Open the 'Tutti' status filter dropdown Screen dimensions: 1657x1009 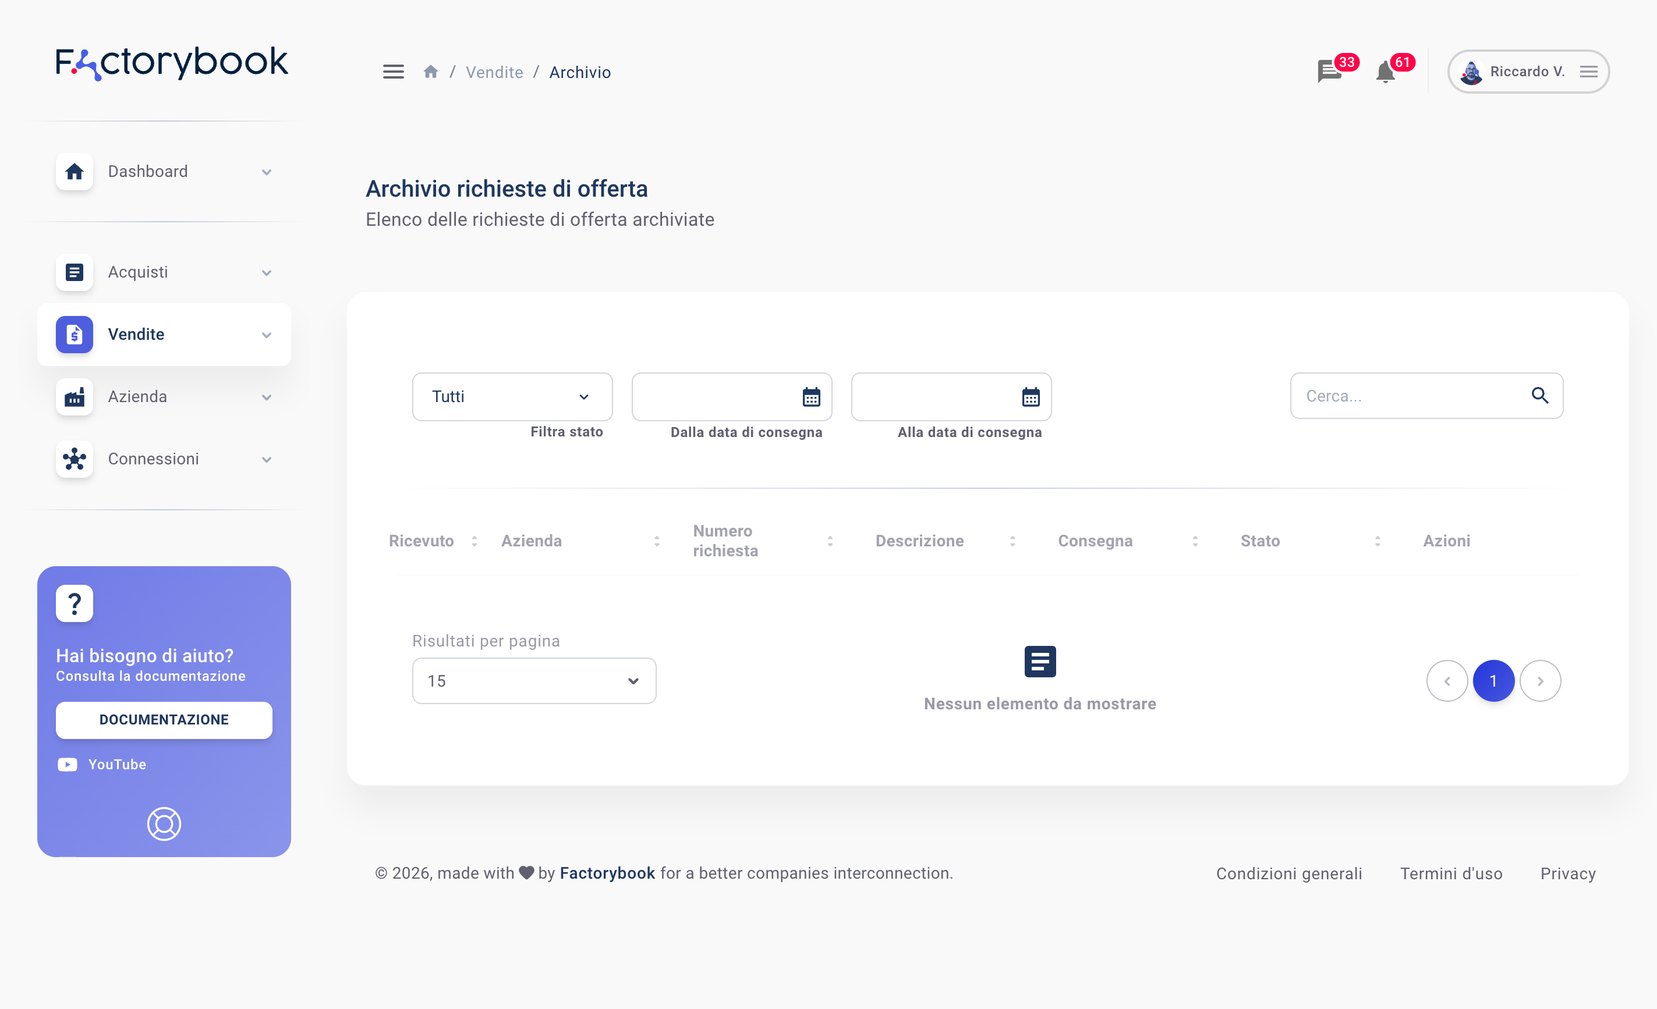click(x=512, y=397)
